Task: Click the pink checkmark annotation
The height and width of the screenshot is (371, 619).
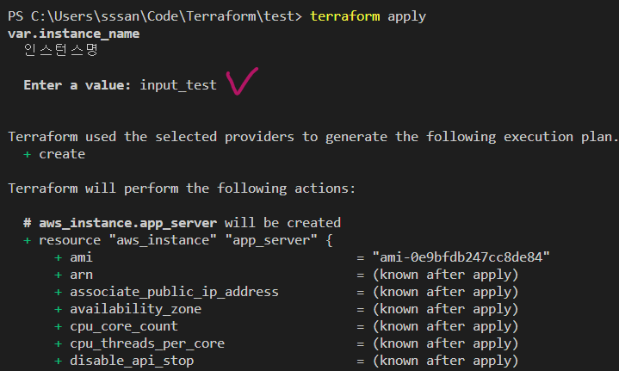Action: click(242, 83)
